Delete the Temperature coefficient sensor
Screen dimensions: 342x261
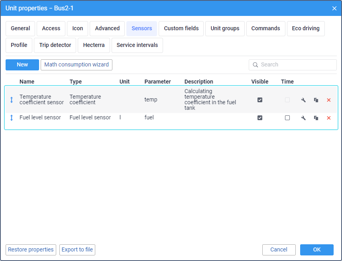coord(329,100)
